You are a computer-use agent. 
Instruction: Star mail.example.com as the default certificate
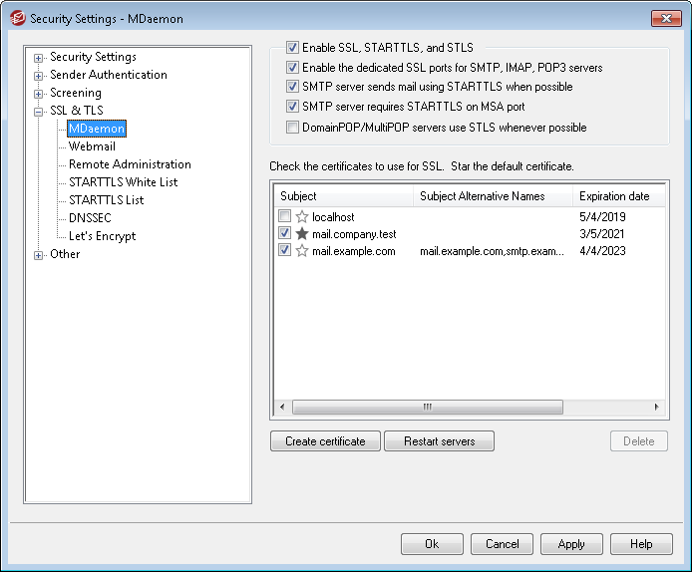[302, 251]
